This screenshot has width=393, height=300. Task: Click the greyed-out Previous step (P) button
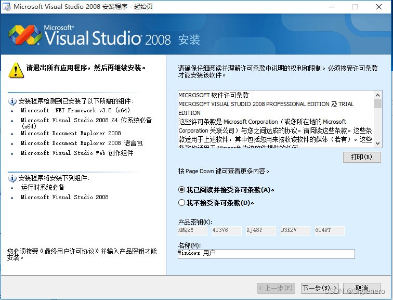276,288
